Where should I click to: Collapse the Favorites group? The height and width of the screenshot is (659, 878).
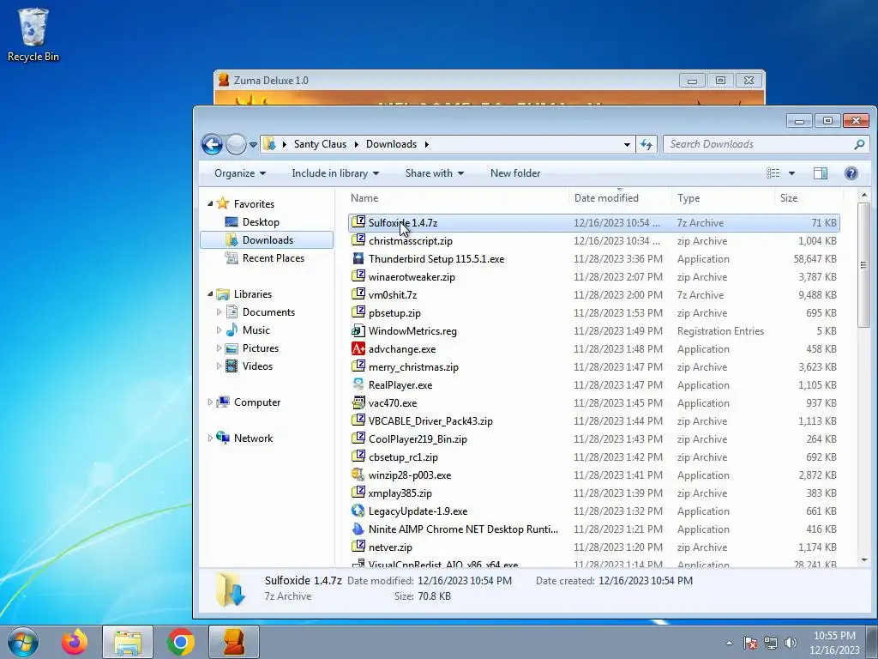[210, 204]
